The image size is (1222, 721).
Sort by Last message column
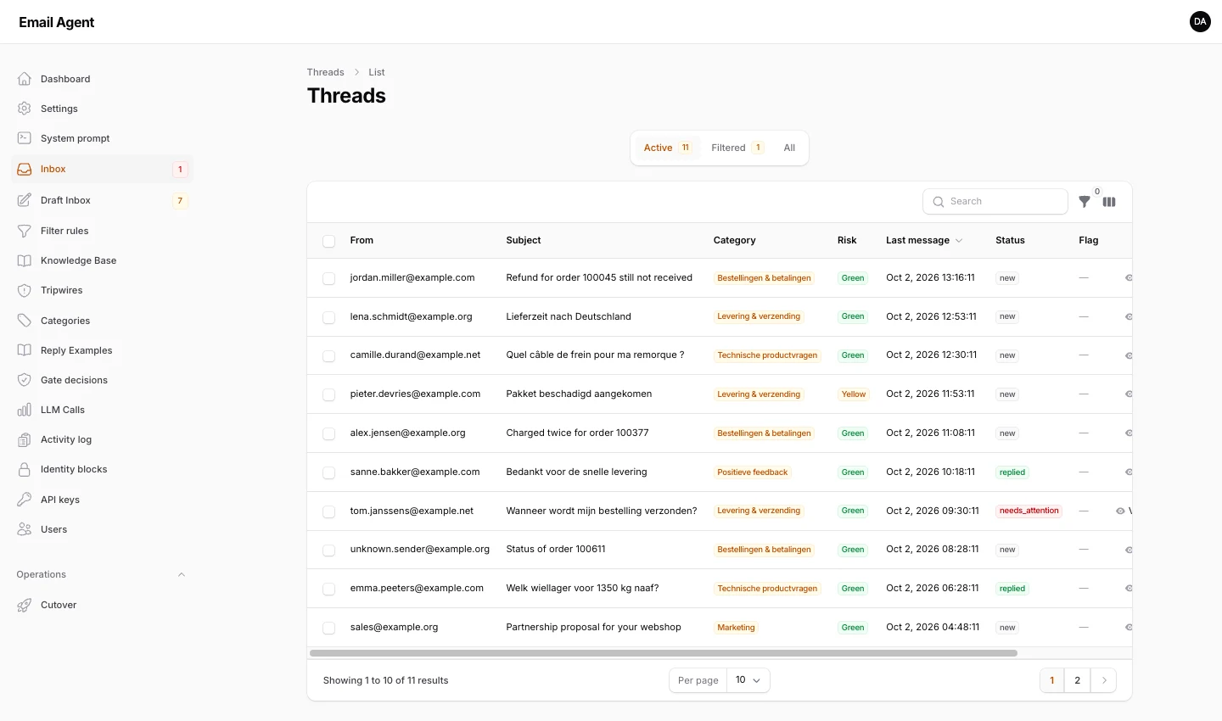[x=924, y=240]
